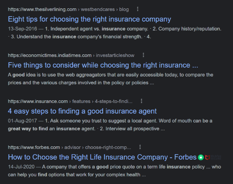Click the www.forbes.com URL breadcrumb

pos(34,147)
